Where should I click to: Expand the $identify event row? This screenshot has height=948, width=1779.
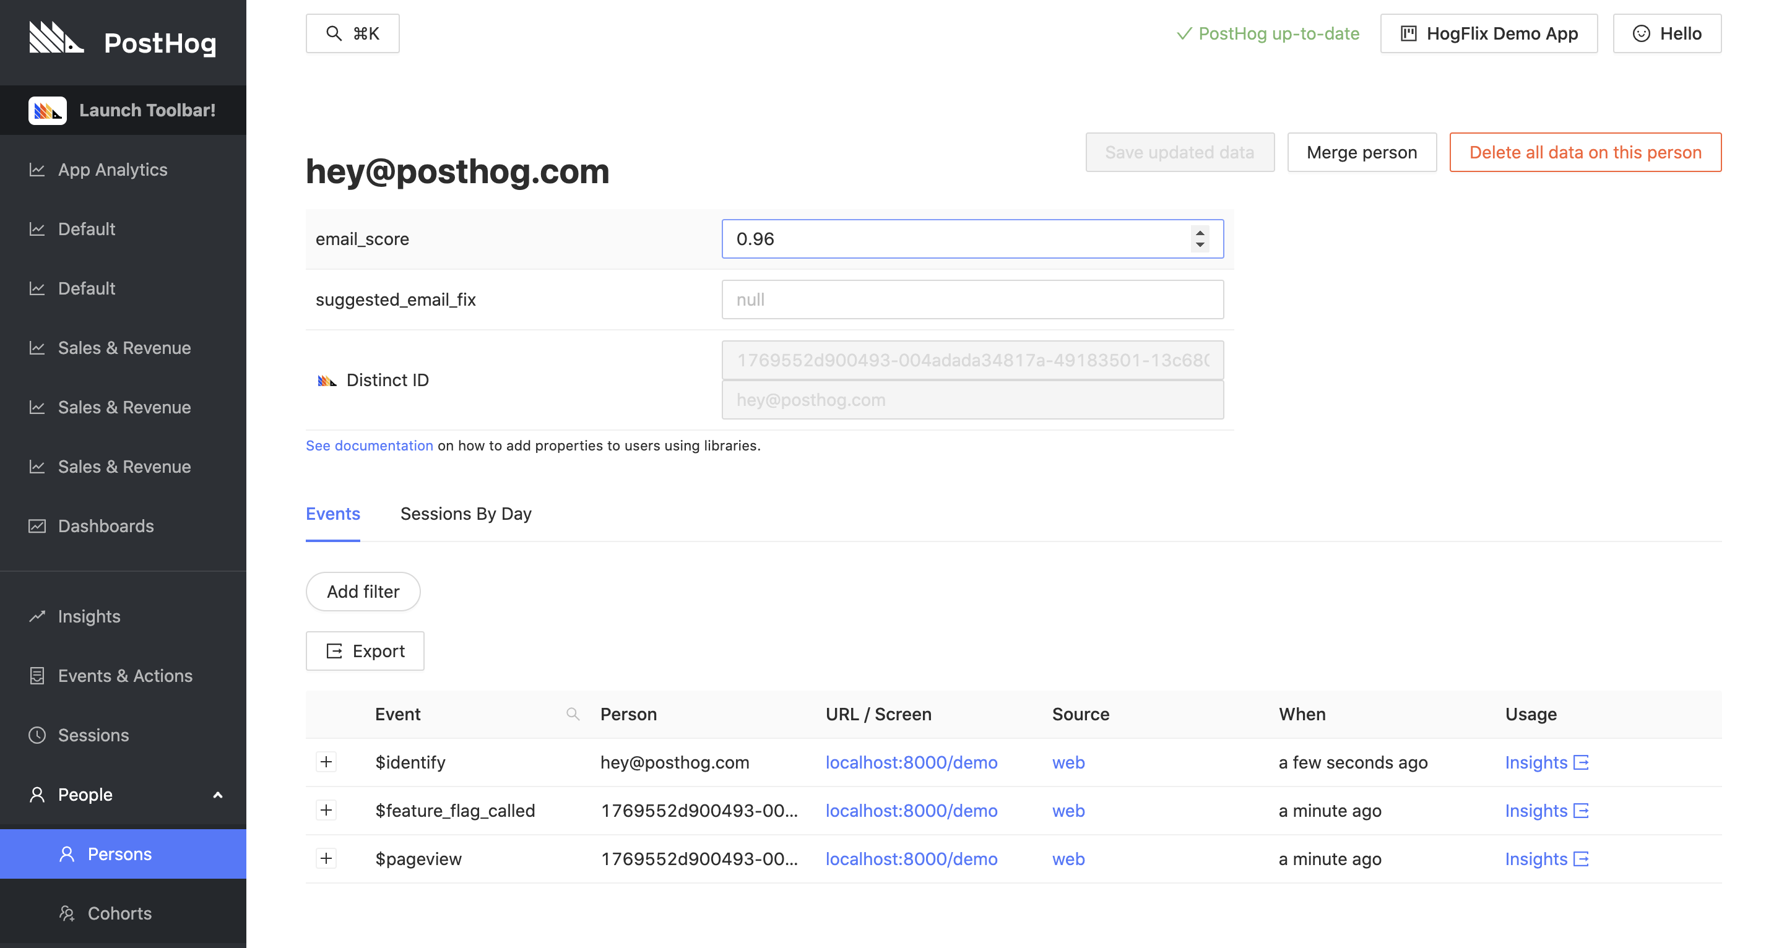point(326,762)
